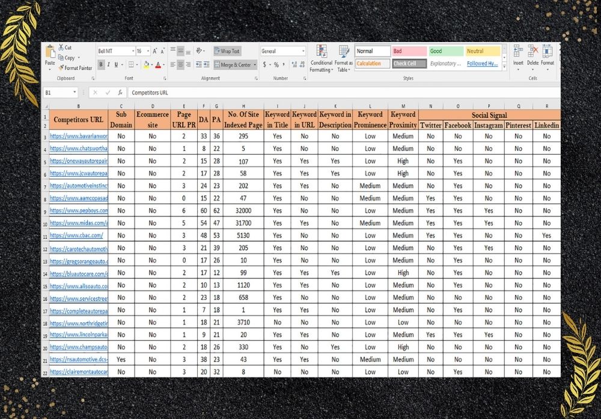Increase the font size with Grow Font
Screen dimensions: 601x419
point(154,51)
